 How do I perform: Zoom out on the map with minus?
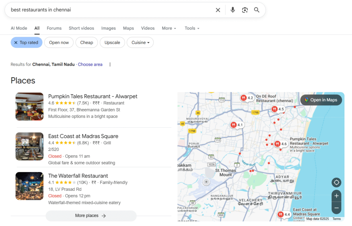336,208
